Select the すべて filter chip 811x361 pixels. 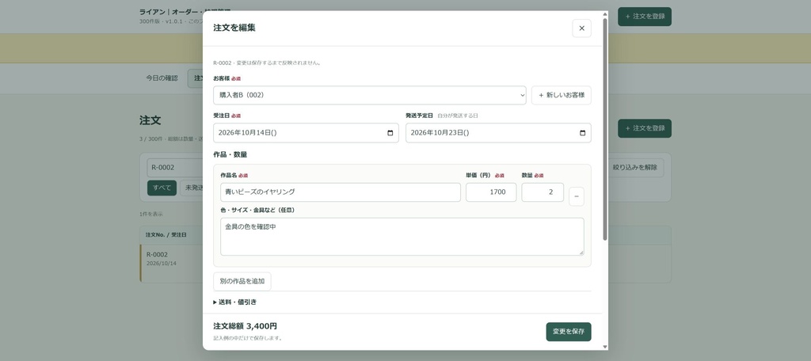[x=162, y=188]
